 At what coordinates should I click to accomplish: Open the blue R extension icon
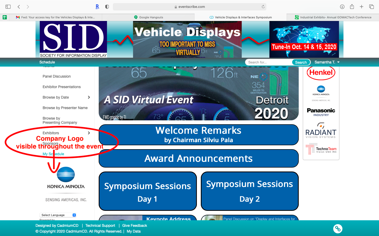pyautogui.click(x=97, y=7)
